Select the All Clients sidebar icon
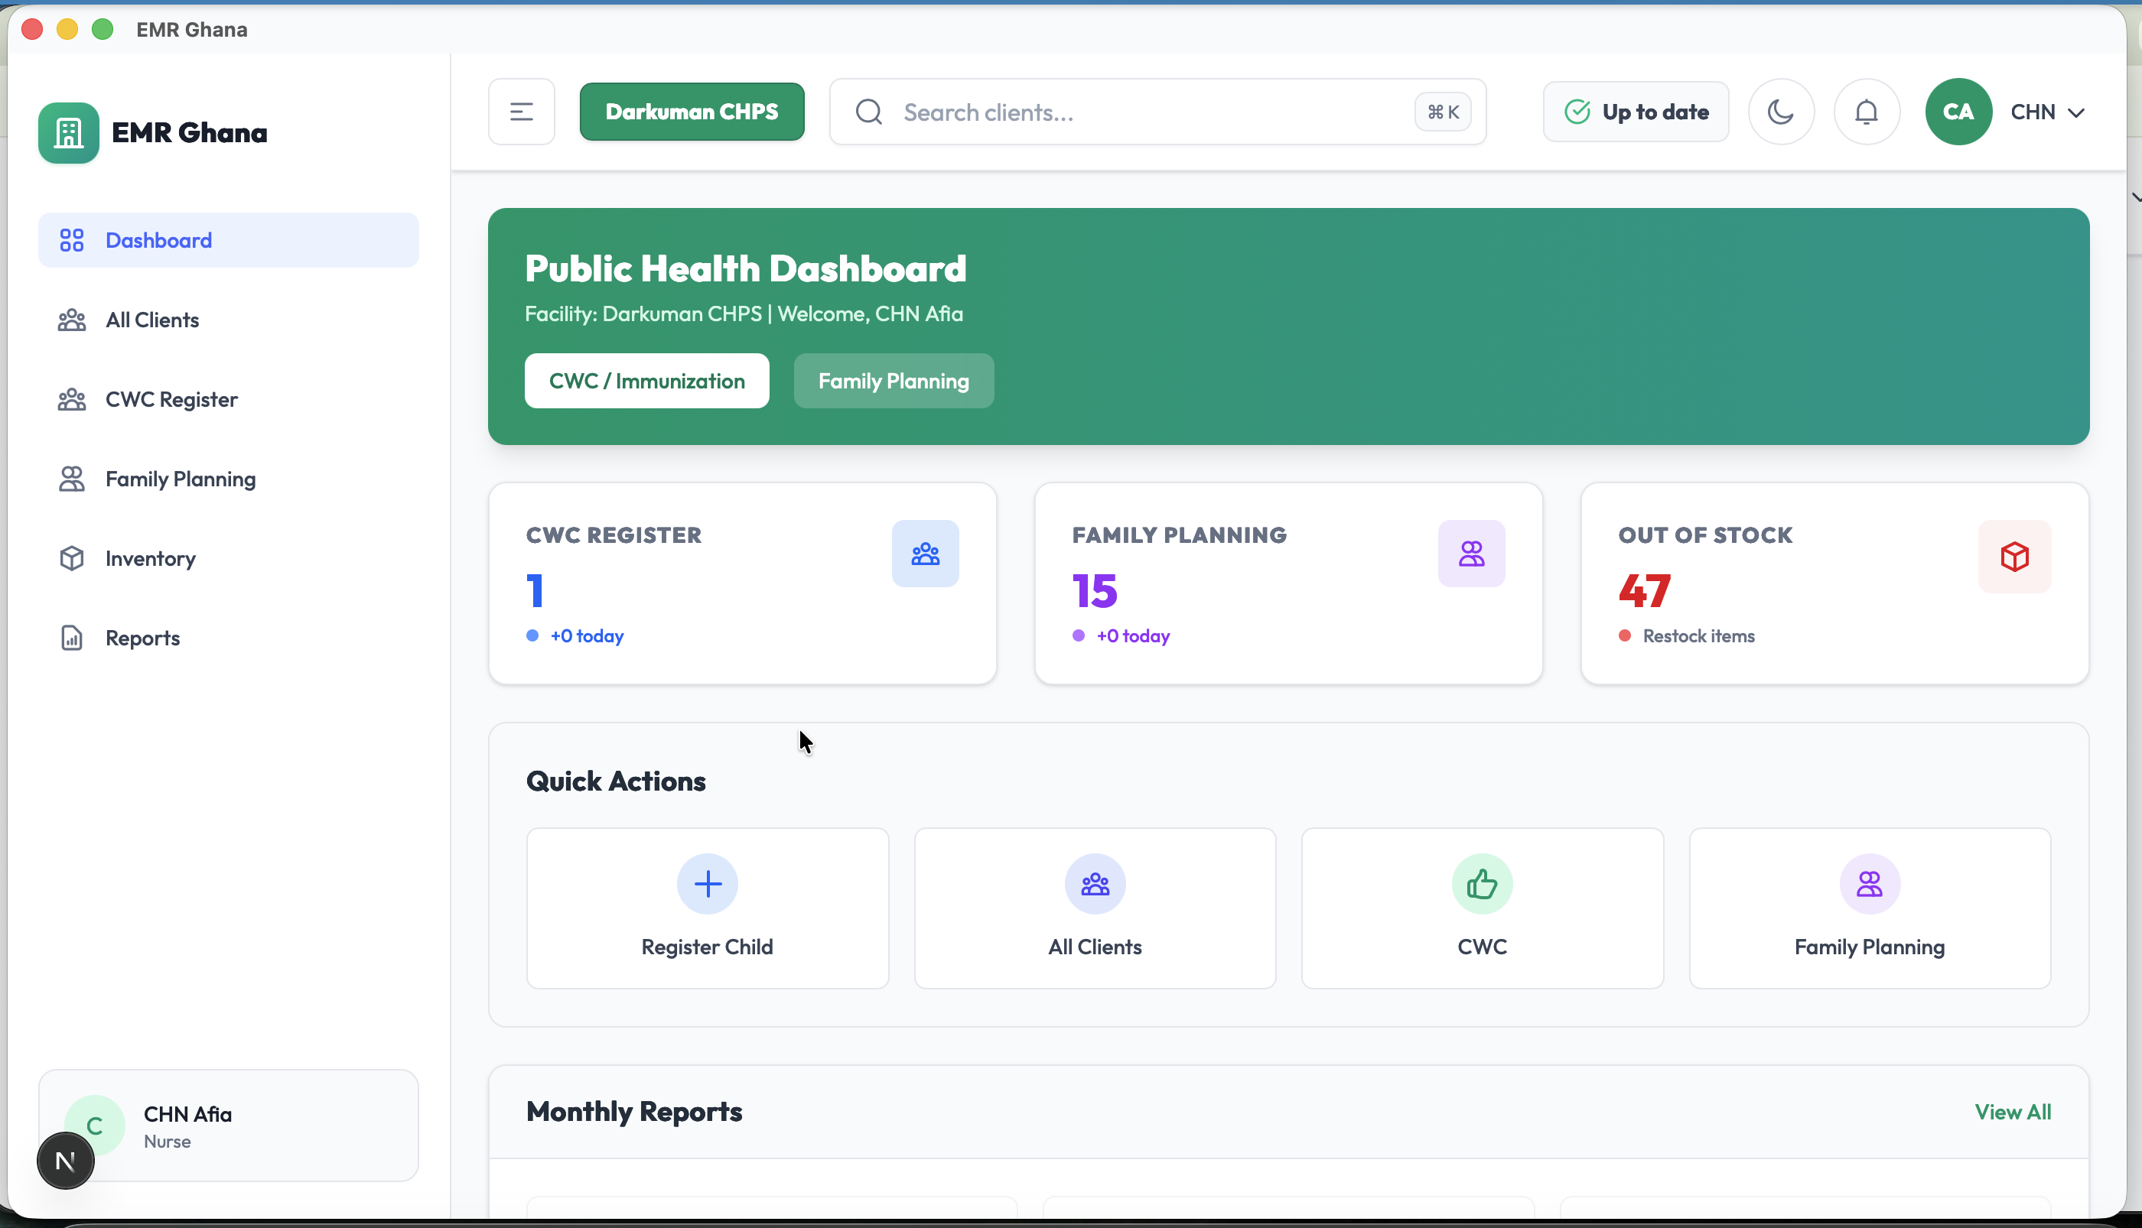This screenshot has width=2142, height=1228. (72, 320)
